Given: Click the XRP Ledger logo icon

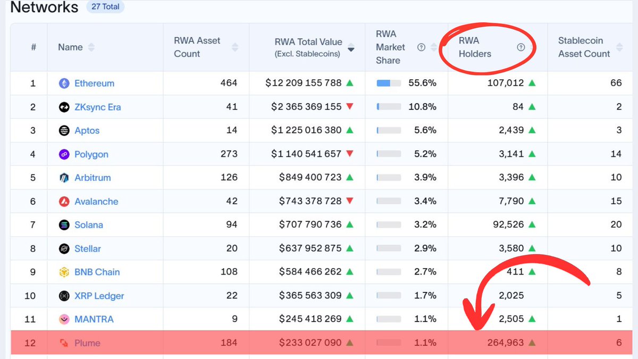Looking at the screenshot, I should (64, 296).
